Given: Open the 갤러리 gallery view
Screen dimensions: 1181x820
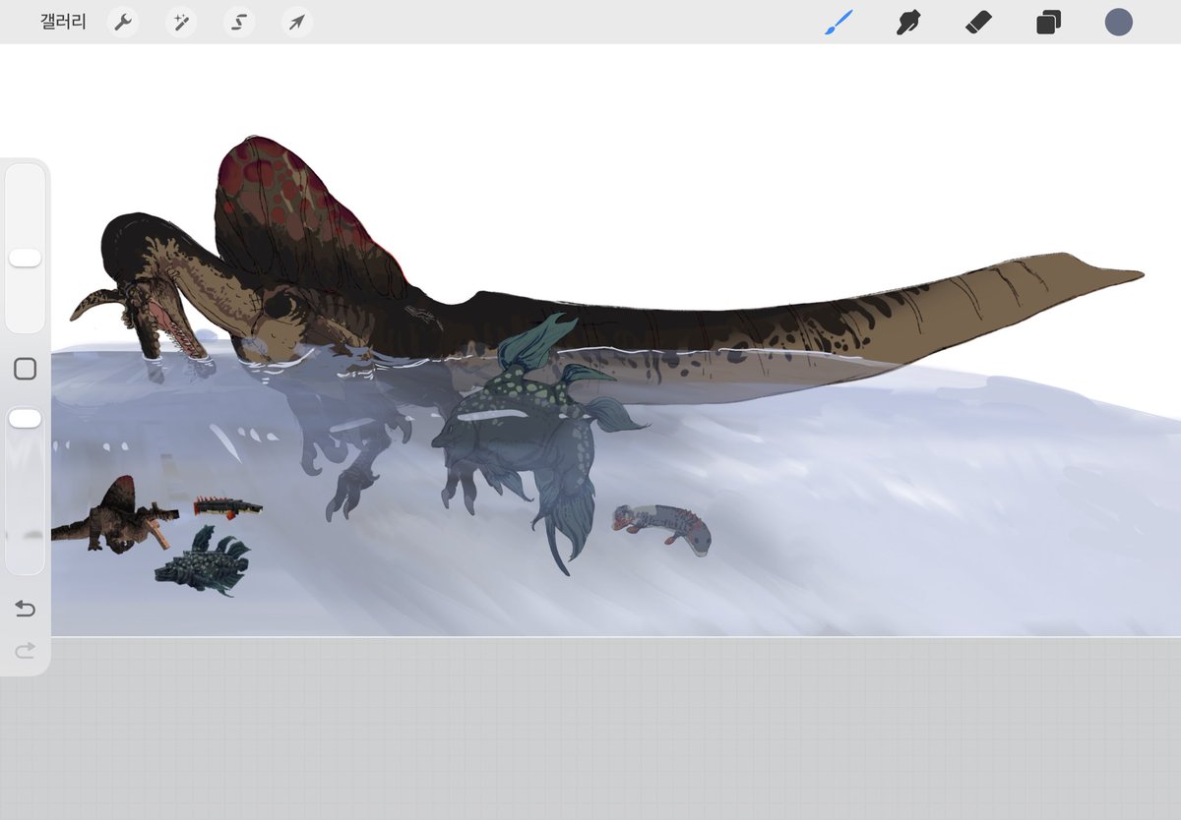Looking at the screenshot, I should click(63, 22).
